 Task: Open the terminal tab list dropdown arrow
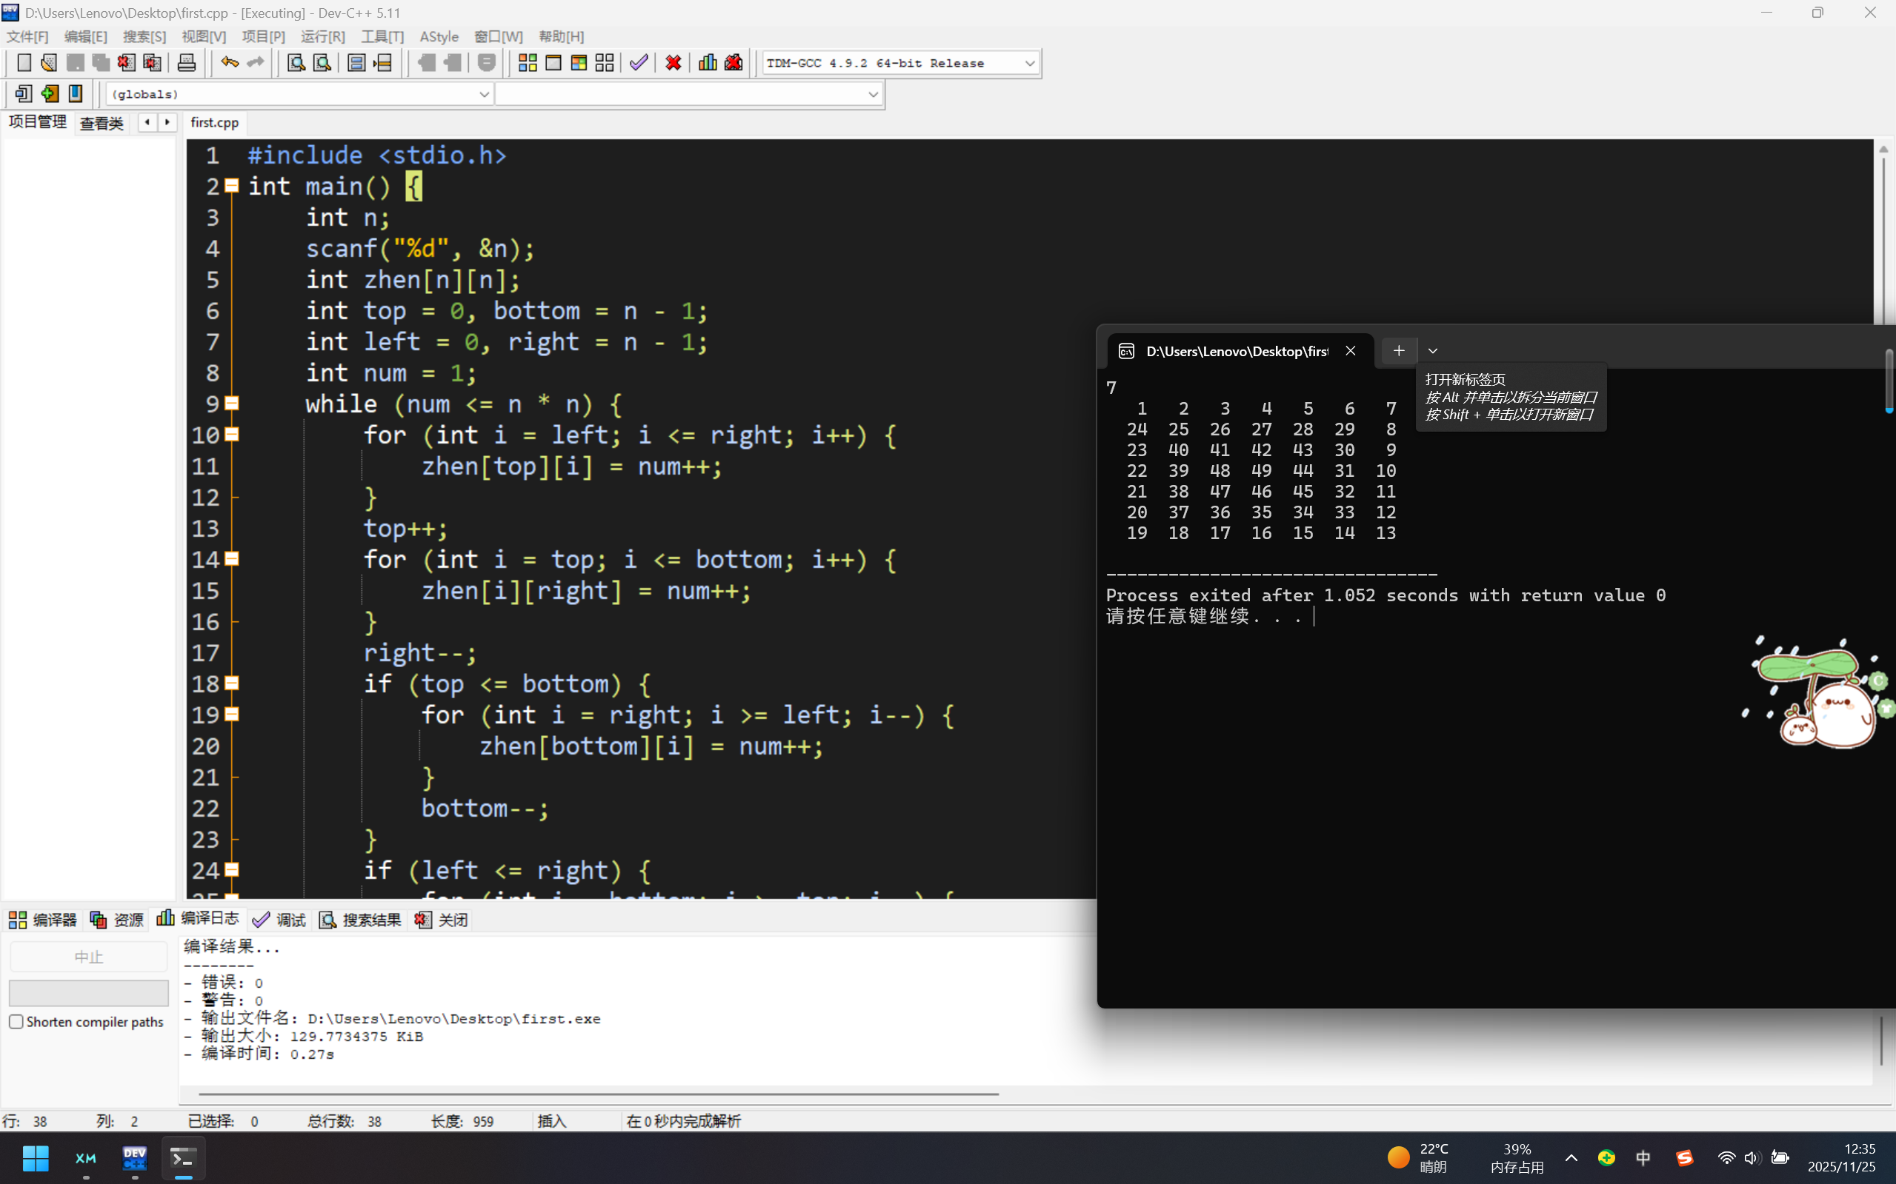click(x=1433, y=351)
